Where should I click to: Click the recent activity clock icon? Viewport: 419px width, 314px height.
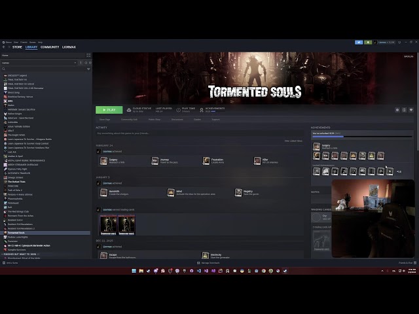86,63
